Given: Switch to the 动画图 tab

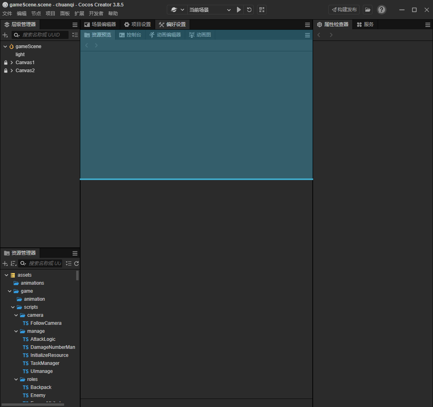Looking at the screenshot, I should pyautogui.click(x=200, y=35).
